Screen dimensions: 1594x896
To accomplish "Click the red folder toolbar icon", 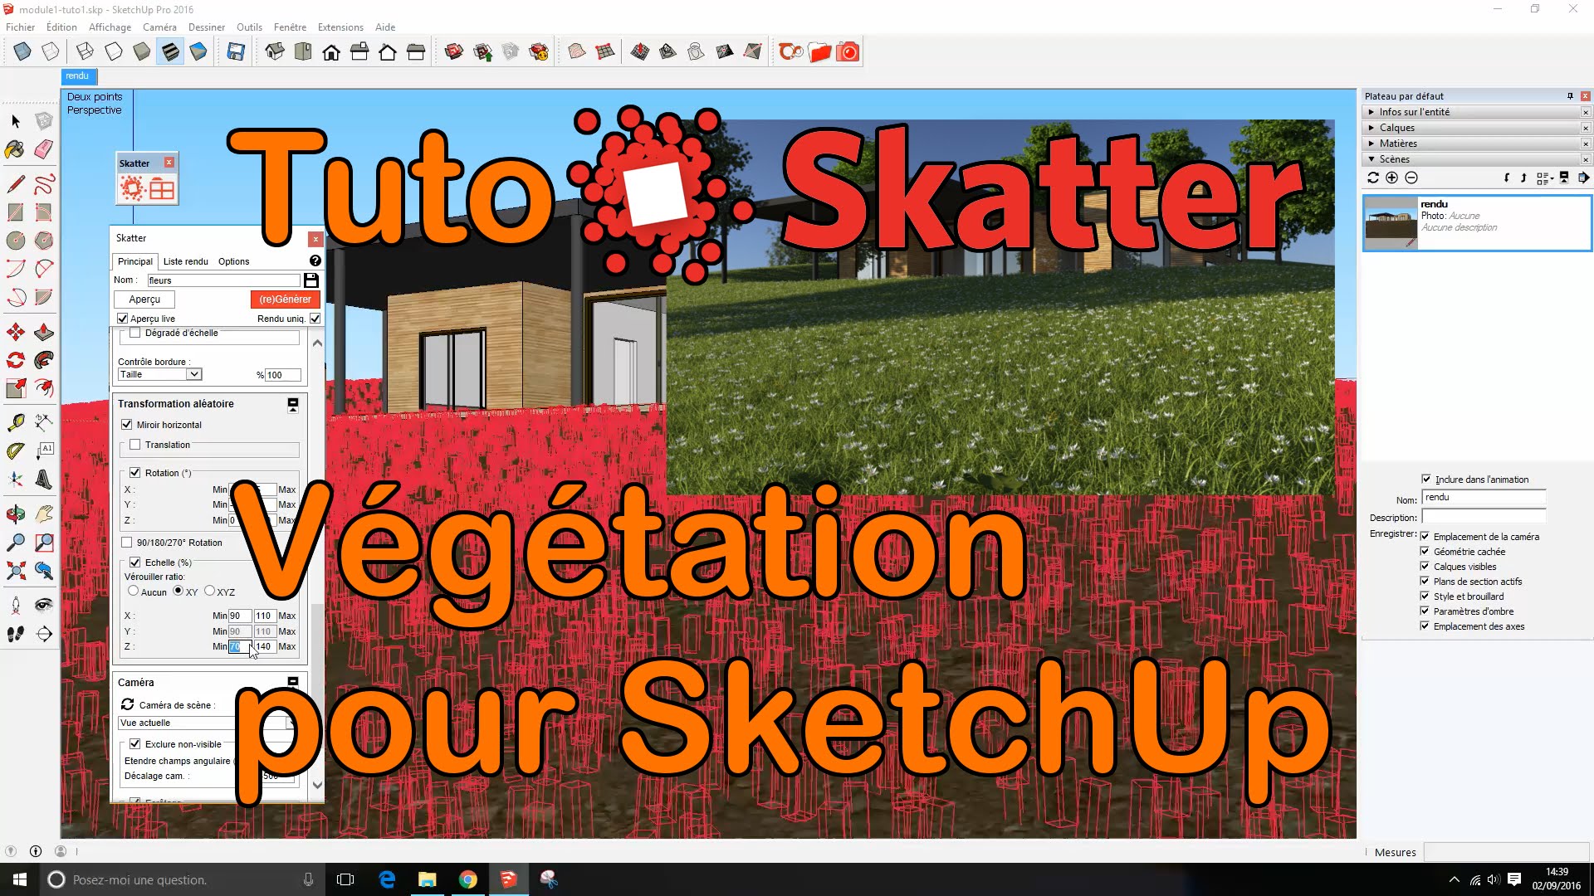I will point(819,52).
